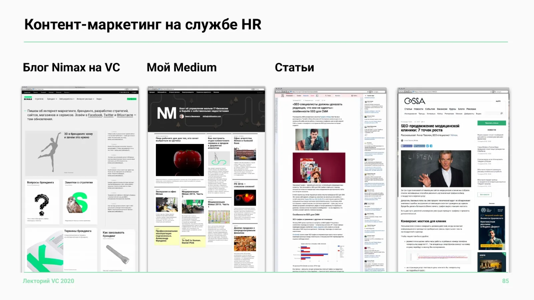The image size is (534, 300).
Task: Click the address bar of the Cossa browser window
Action: [x=452, y=92]
